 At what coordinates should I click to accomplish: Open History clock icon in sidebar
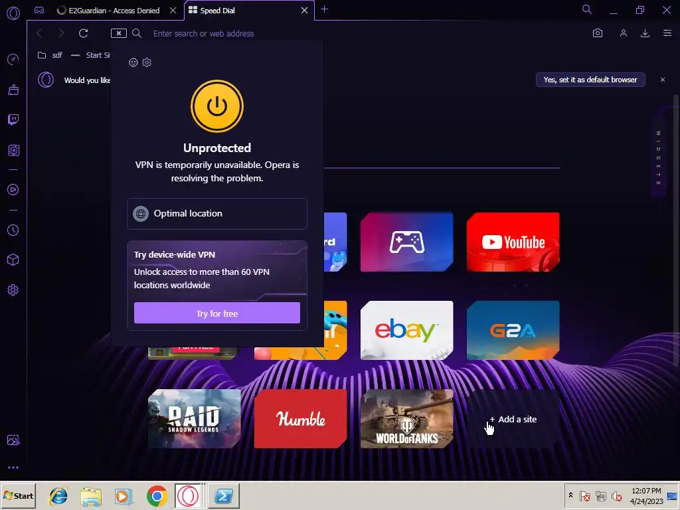[13, 230]
